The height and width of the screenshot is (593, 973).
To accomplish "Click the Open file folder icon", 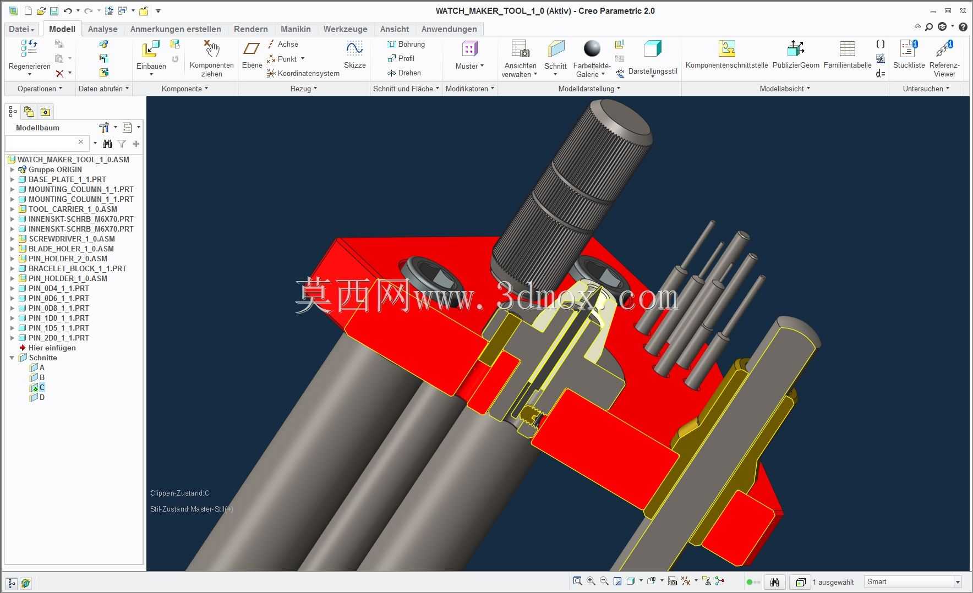I will (x=41, y=11).
